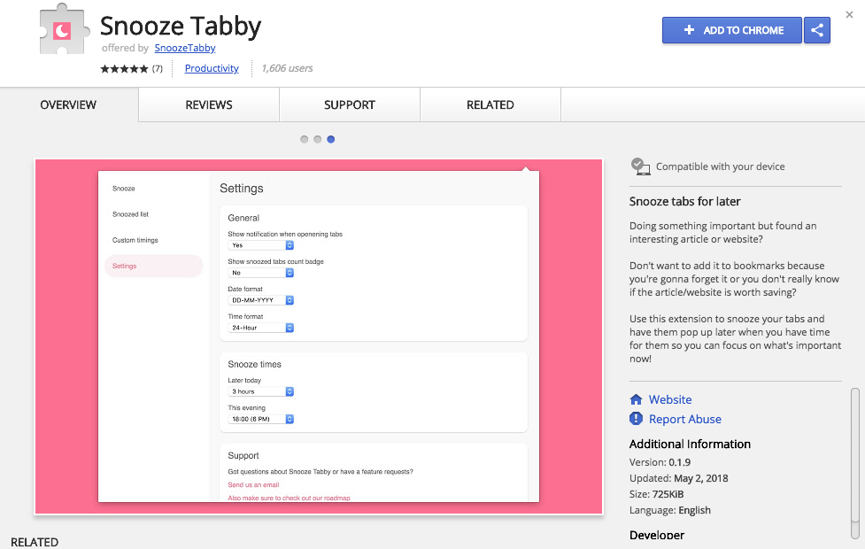Click the share icon button

817,30
